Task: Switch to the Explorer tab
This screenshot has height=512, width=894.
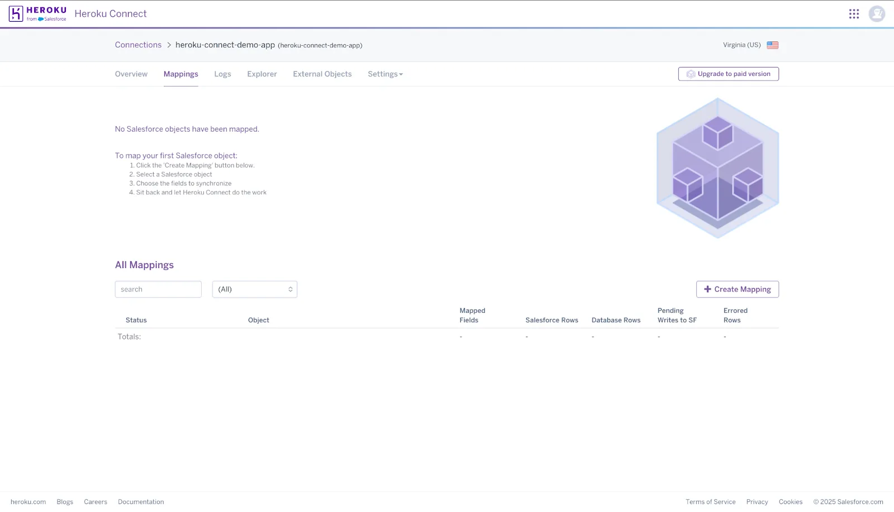Action: click(261, 74)
